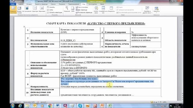Viewport: 193px width, 108px height.
Task: Open Word Help question mark icon
Action: [x=182, y=4]
